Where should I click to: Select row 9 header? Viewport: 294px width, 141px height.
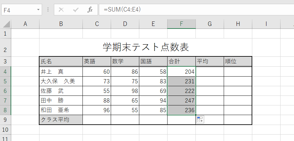[x=5, y=120]
